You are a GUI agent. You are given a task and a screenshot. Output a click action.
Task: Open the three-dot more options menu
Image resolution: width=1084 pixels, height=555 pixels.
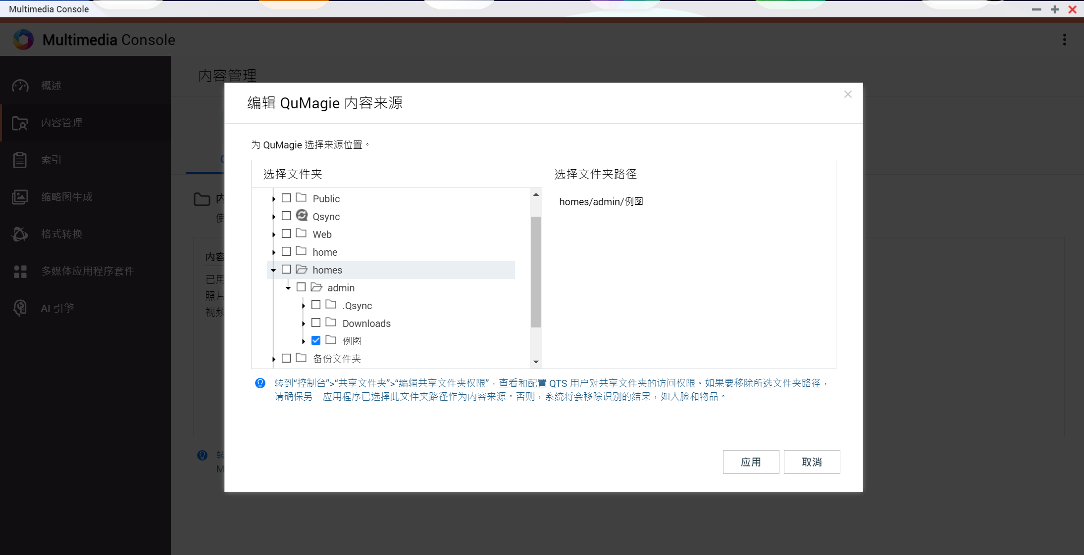tap(1065, 40)
